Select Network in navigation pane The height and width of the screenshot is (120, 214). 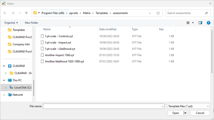pyautogui.click(x=18, y=95)
